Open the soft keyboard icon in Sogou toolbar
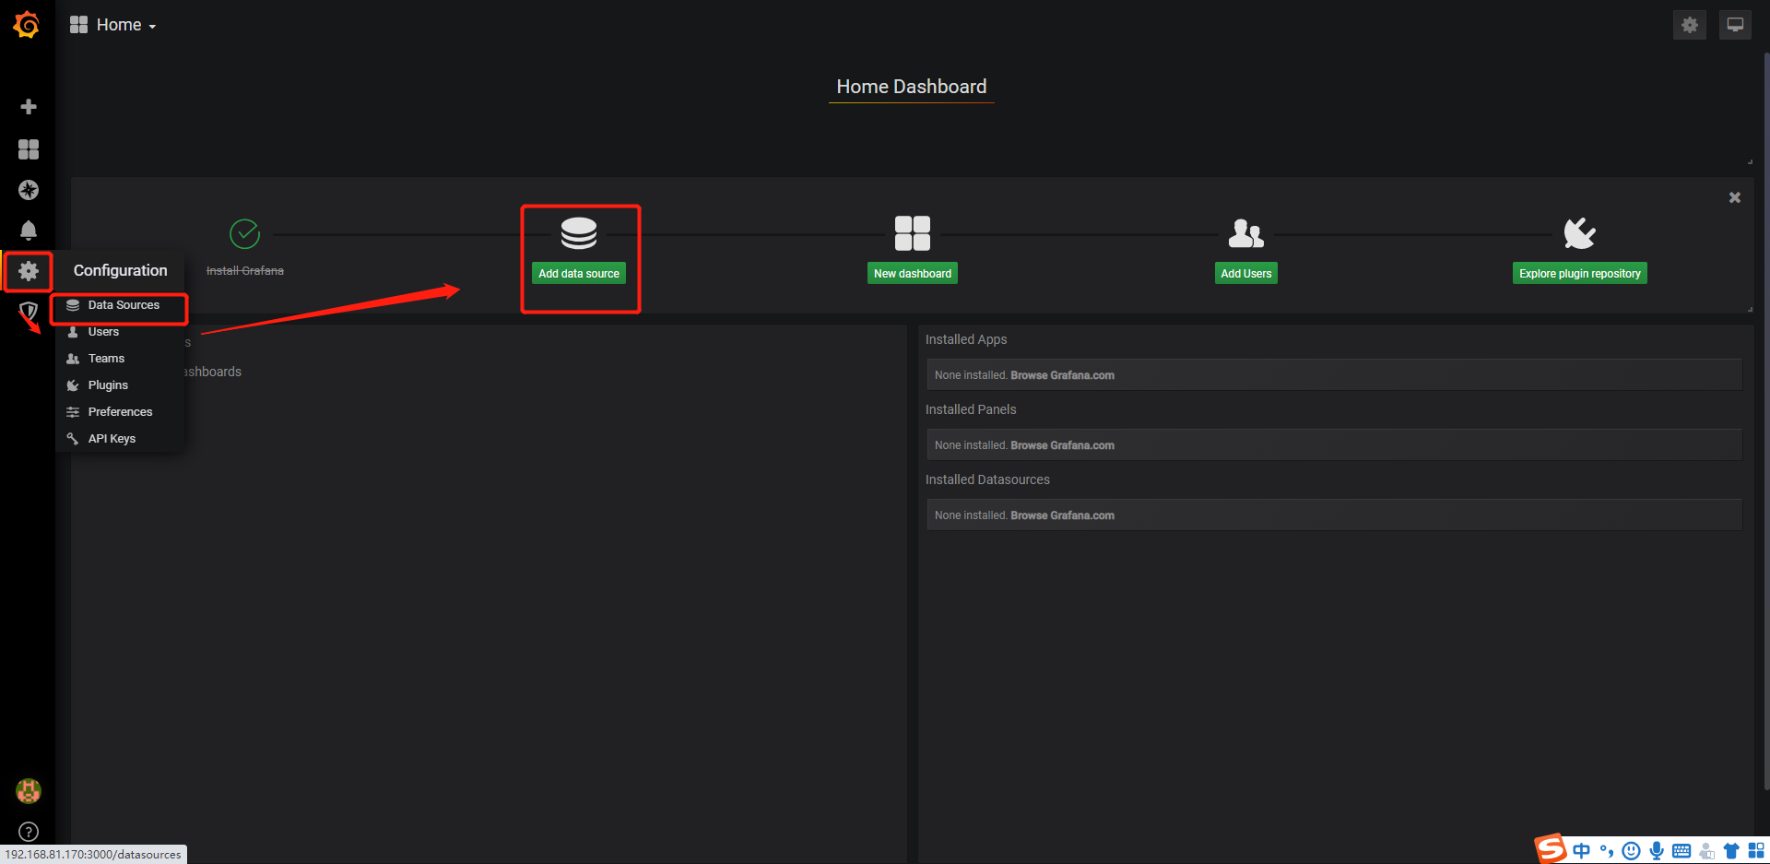The height and width of the screenshot is (864, 1770). (1681, 850)
